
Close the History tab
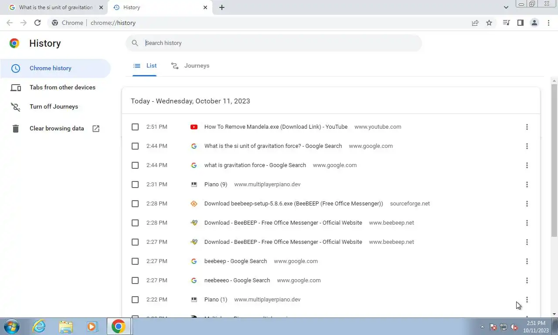point(205,7)
